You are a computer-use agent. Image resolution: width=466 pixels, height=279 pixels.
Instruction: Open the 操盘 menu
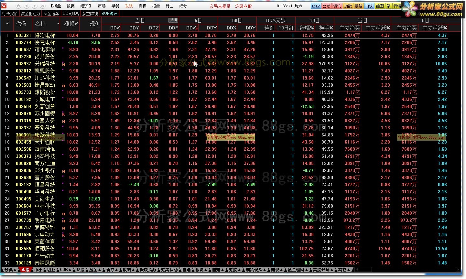point(56,6)
